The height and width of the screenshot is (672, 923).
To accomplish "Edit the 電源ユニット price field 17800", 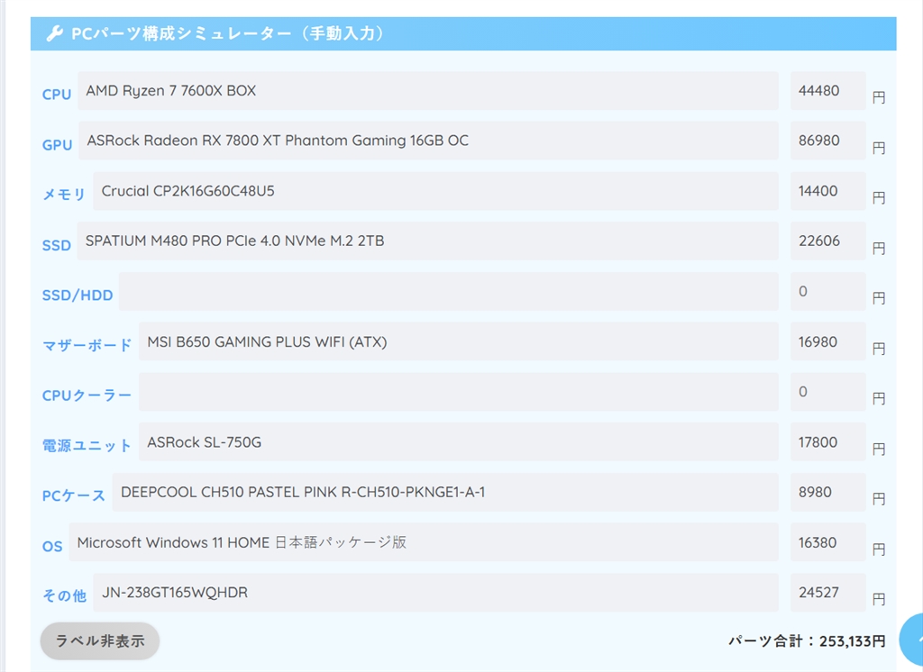I will click(x=827, y=442).
